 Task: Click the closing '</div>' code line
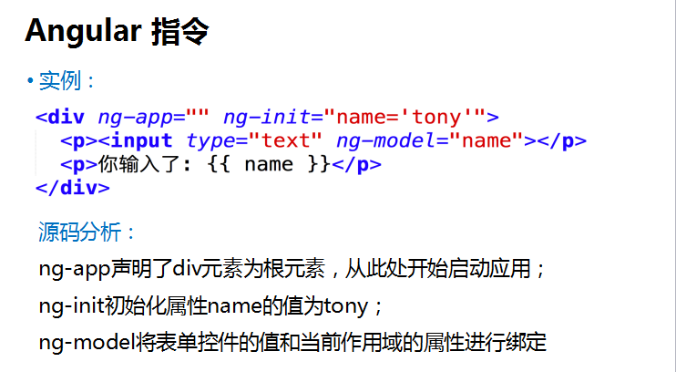(x=73, y=188)
